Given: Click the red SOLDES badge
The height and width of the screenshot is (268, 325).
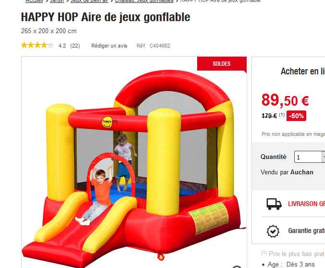Looking at the screenshot, I should [222, 64].
